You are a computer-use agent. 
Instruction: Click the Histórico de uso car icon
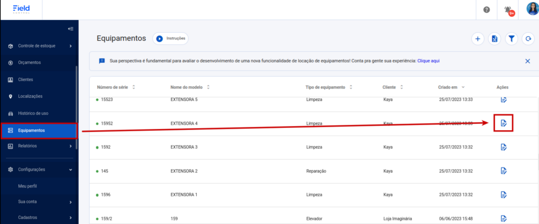coord(10,113)
